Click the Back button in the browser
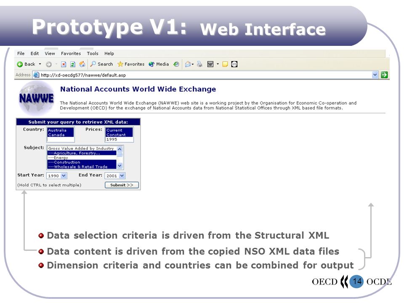Screen dimensions: 404x303 tap(26, 64)
